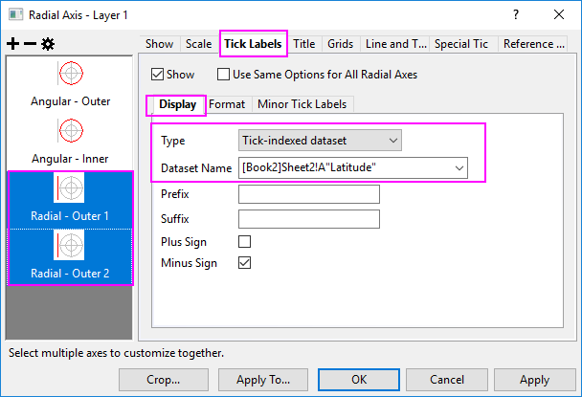582x397 pixels.
Task: Click the minus icon to remove axis
Action: 29,44
